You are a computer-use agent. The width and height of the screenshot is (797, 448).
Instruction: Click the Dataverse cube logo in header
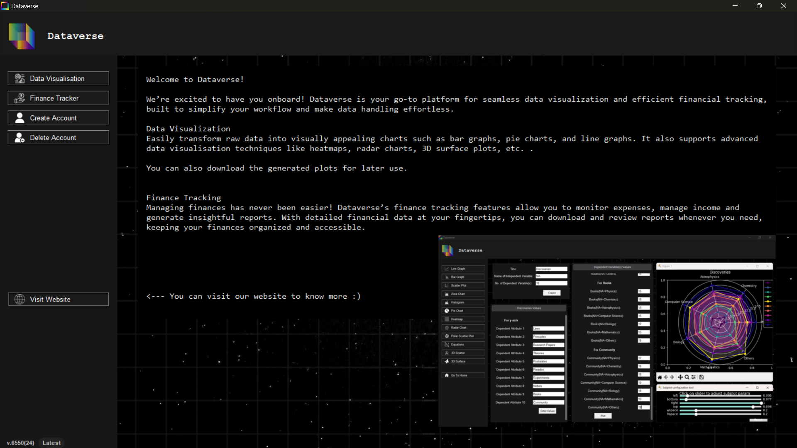(22, 37)
